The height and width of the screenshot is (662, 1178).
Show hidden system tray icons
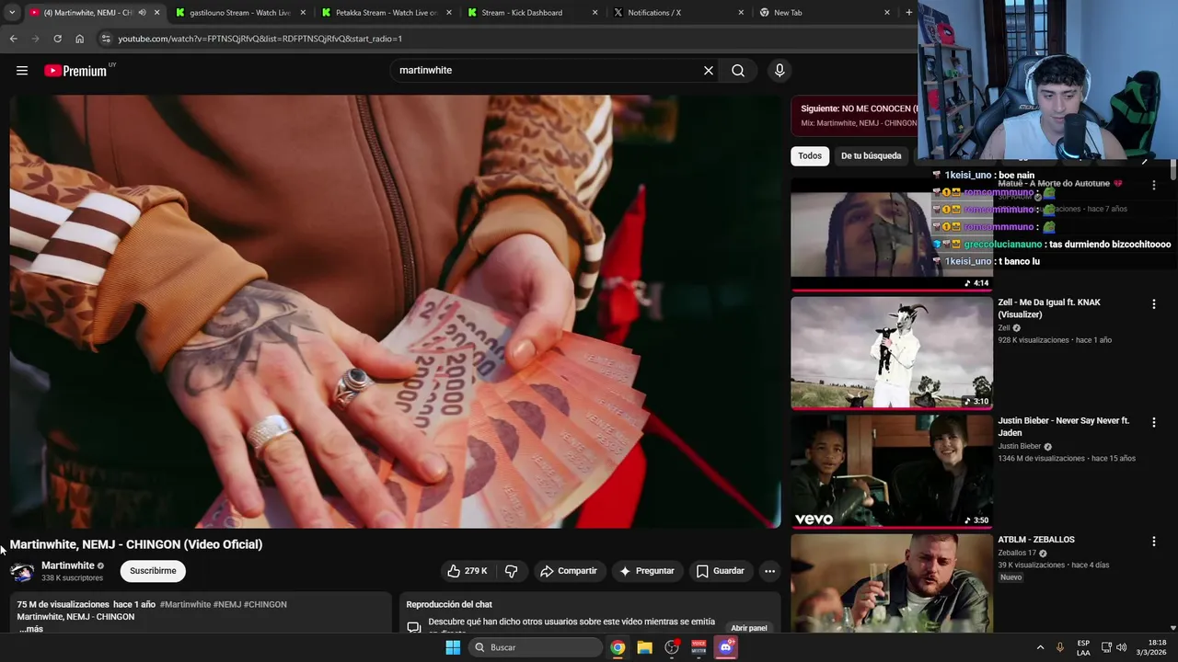pyautogui.click(x=1040, y=647)
